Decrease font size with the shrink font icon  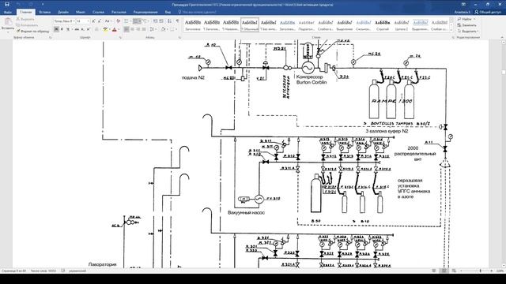99,21
